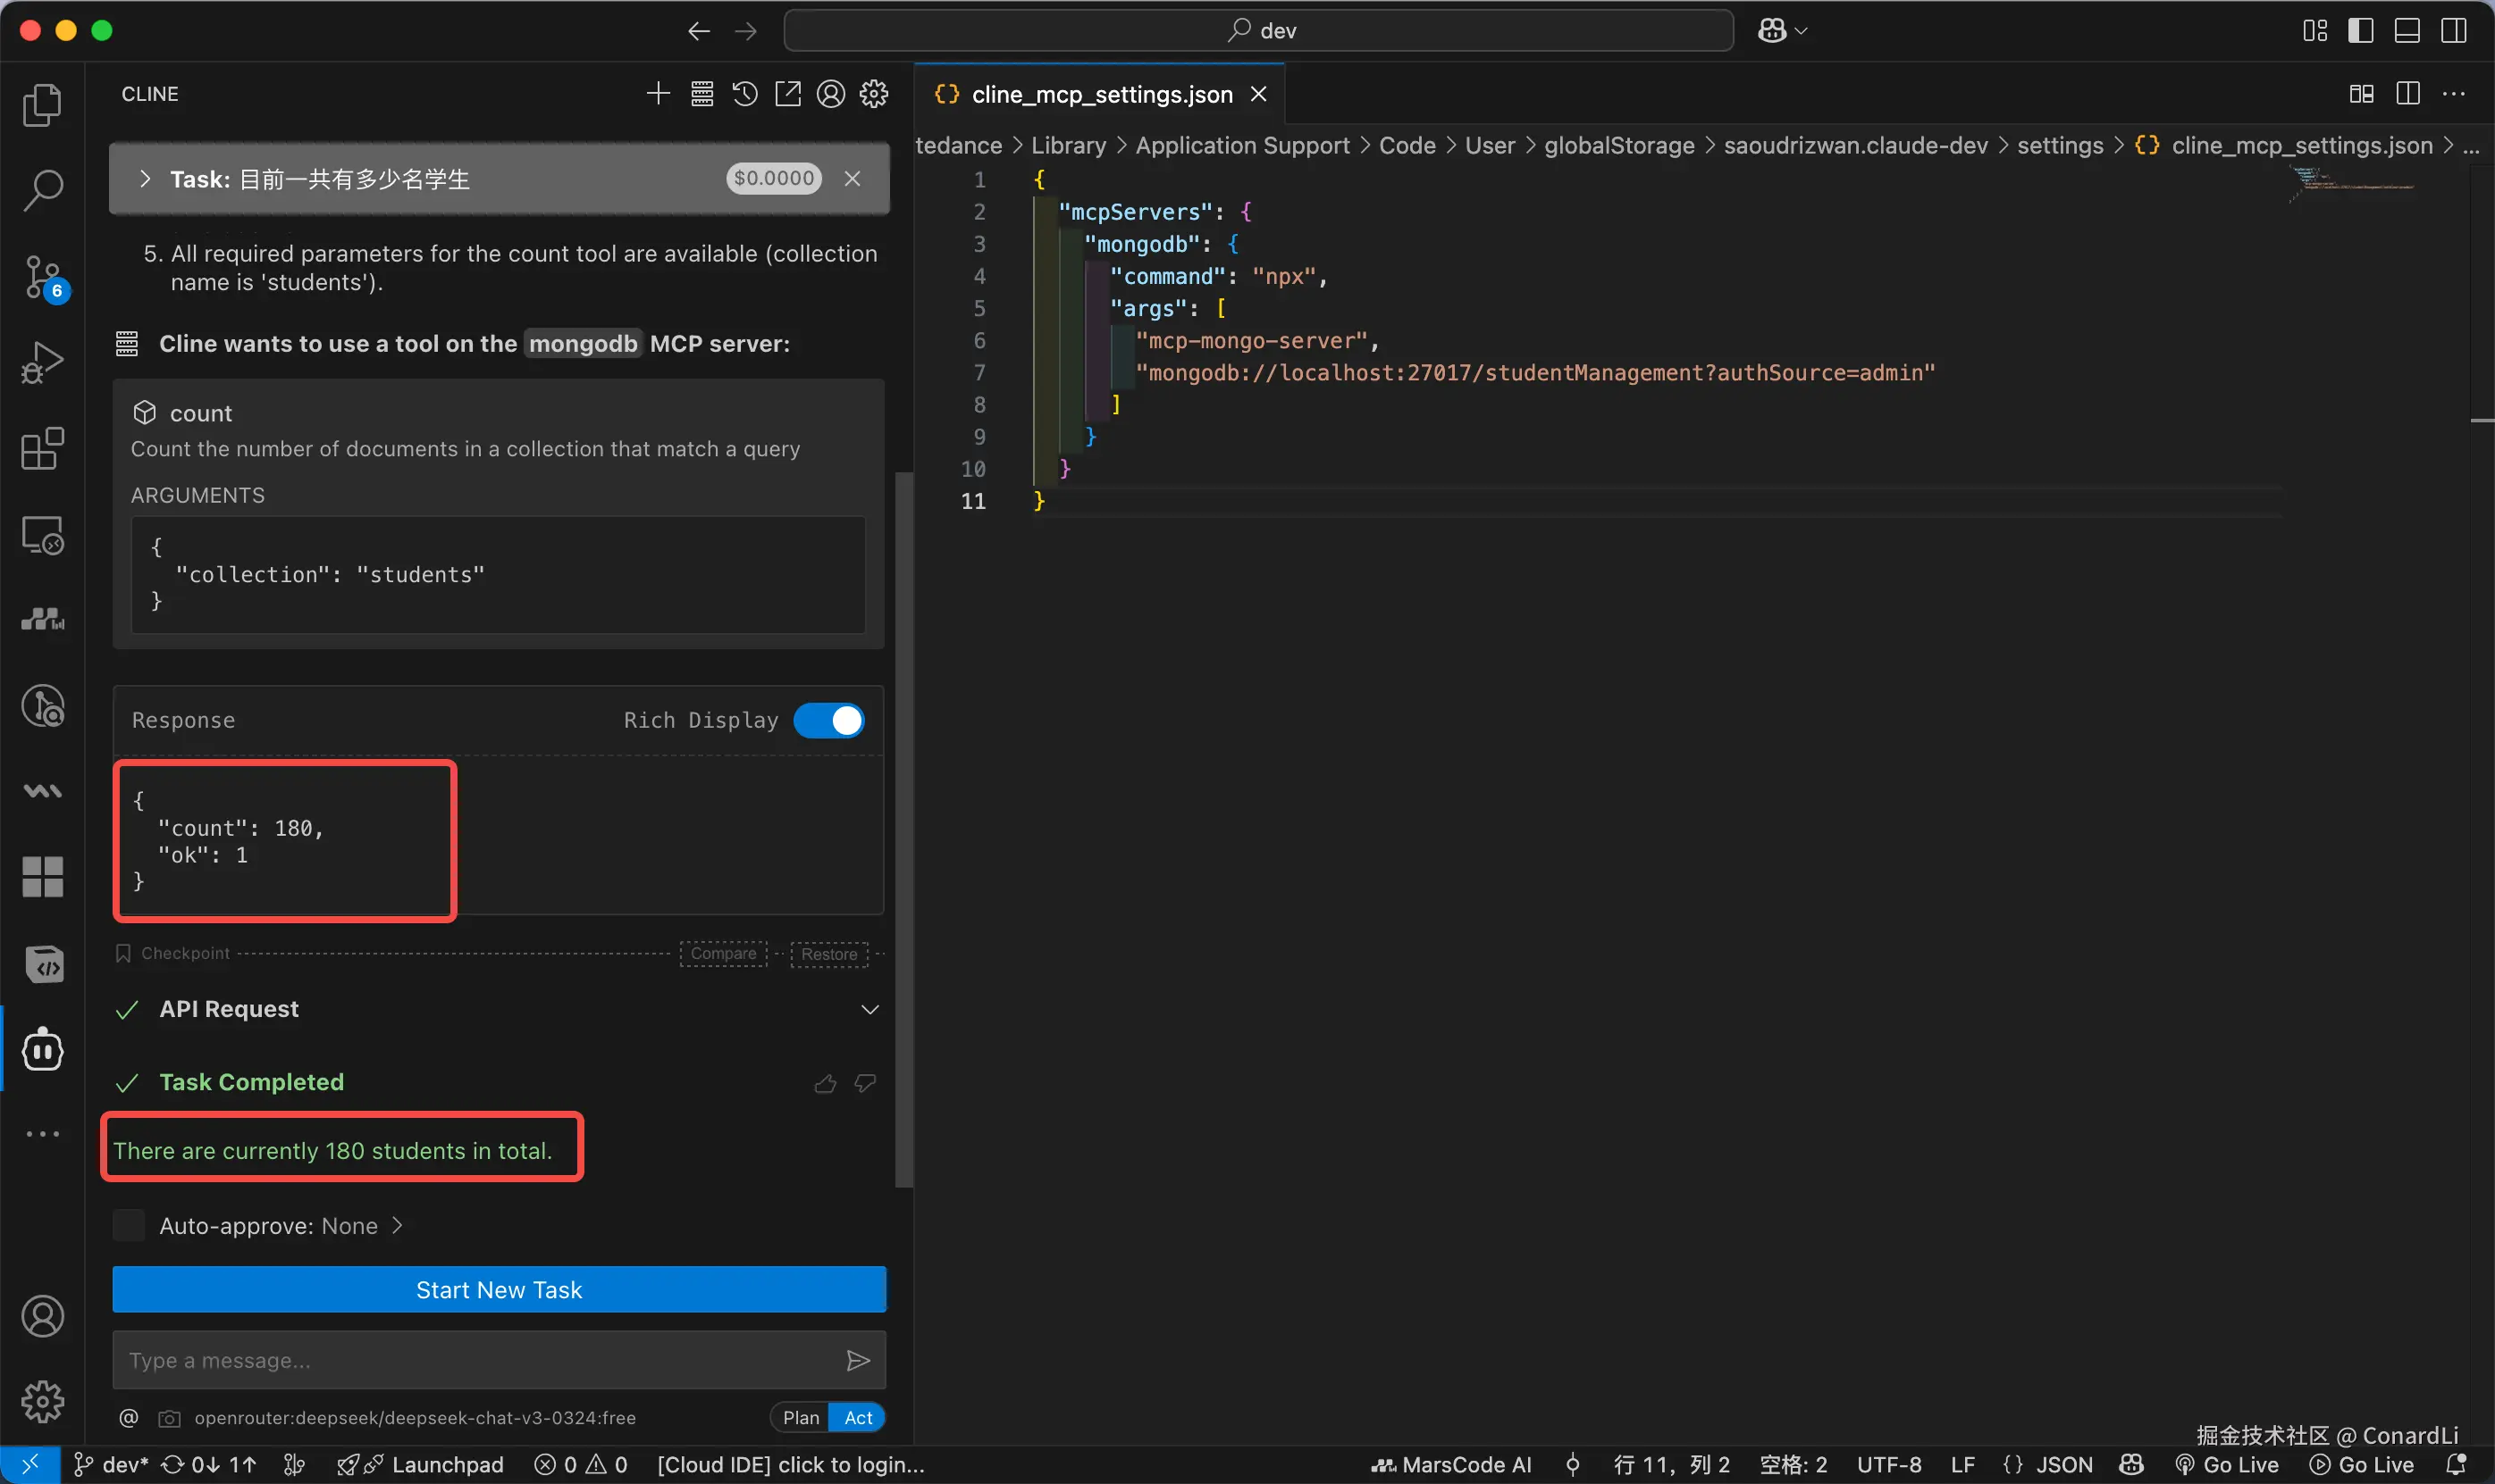Expand the API Request section
This screenshot has width=2495, height=1484.
tap(869, 1010)
